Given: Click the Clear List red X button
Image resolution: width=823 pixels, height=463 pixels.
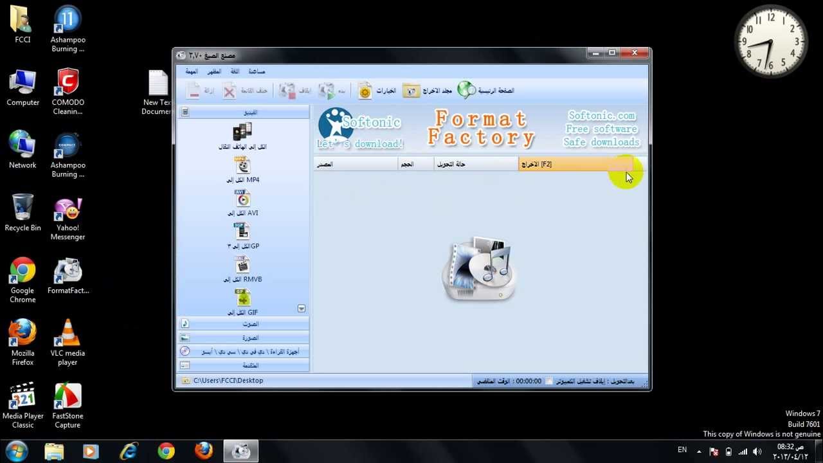Looking at the screenshot, I should (245, 91).
